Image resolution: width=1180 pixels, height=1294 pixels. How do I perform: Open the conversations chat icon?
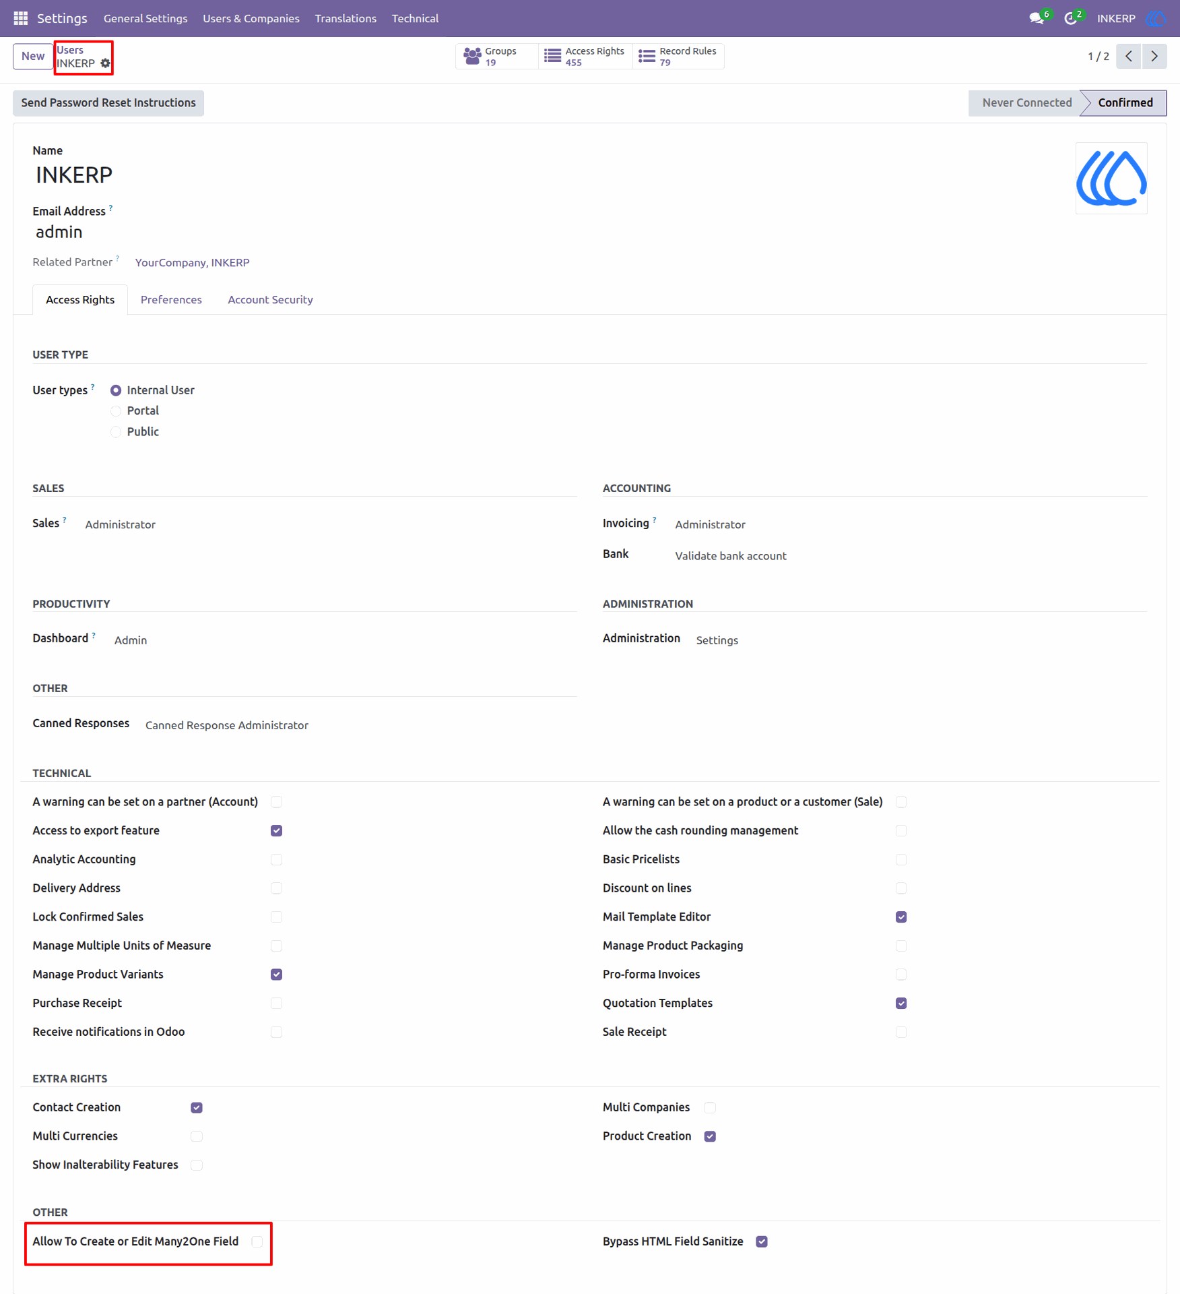click(x=1037, y=18)
